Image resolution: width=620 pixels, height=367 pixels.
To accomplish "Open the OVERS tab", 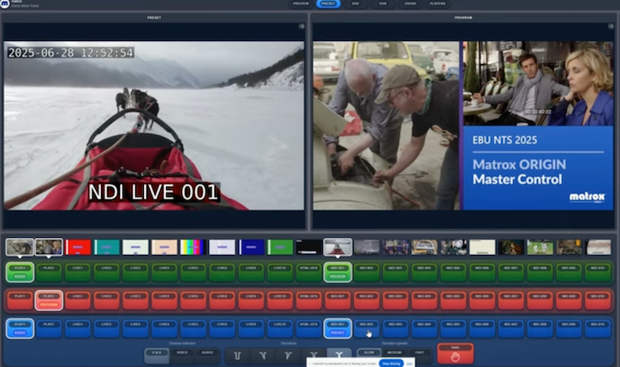I will pyautogui.click(x=410, y=3).
